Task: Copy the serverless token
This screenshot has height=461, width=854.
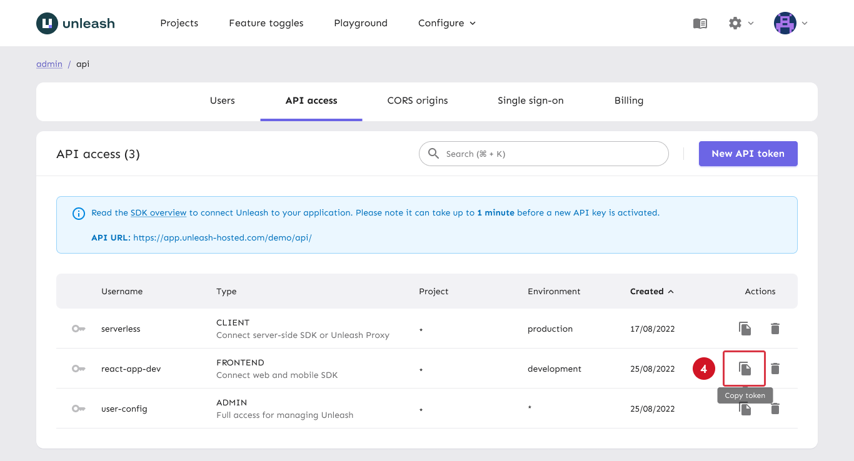Action: [745, 329]
